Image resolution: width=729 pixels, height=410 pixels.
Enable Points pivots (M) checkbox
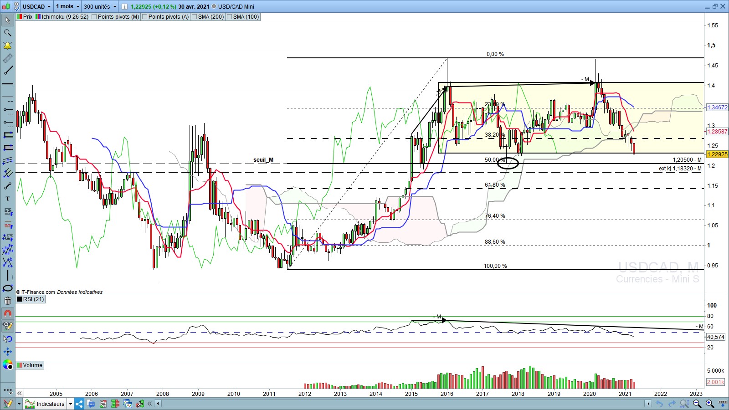click(94, 17)
